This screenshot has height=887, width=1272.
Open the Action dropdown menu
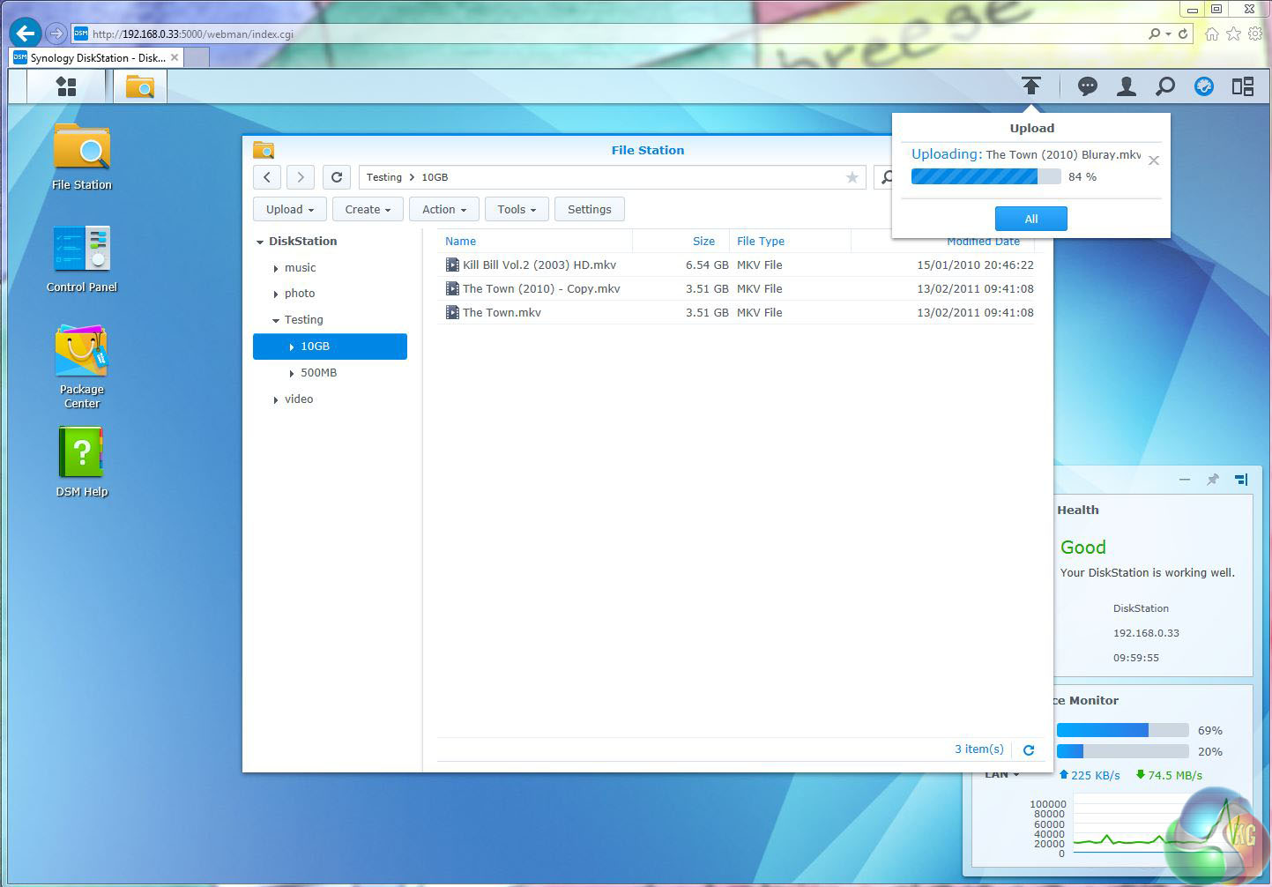point(443,210)
